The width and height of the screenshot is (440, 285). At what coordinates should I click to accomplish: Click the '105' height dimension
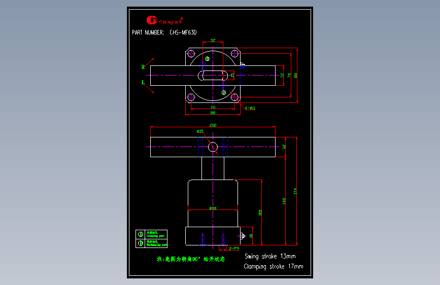coord(260,213)
